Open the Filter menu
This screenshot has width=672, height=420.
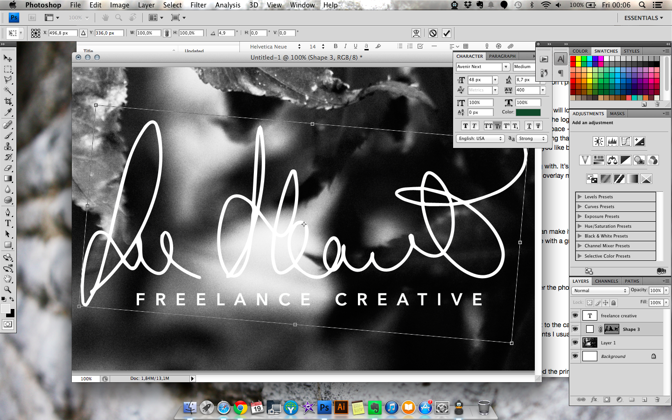click(x=198, y=5)
